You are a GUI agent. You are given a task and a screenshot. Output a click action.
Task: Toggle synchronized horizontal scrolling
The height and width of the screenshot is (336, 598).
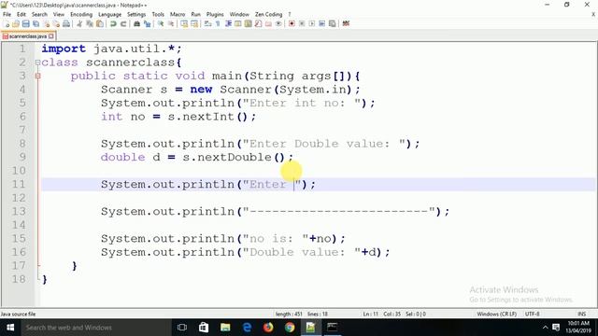click(x=194, y=23)
